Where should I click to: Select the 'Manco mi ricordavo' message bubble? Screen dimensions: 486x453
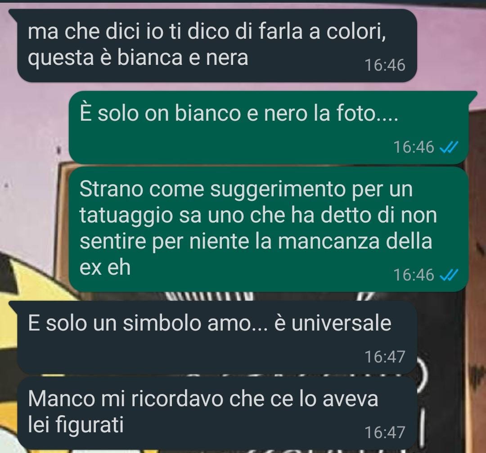click(217, 412)
